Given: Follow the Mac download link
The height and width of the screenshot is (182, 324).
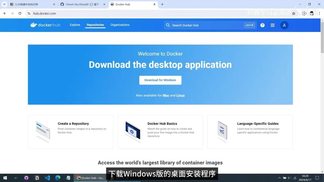Looking at the screenshot, I should pyautogui.click(x=166, y=95).
